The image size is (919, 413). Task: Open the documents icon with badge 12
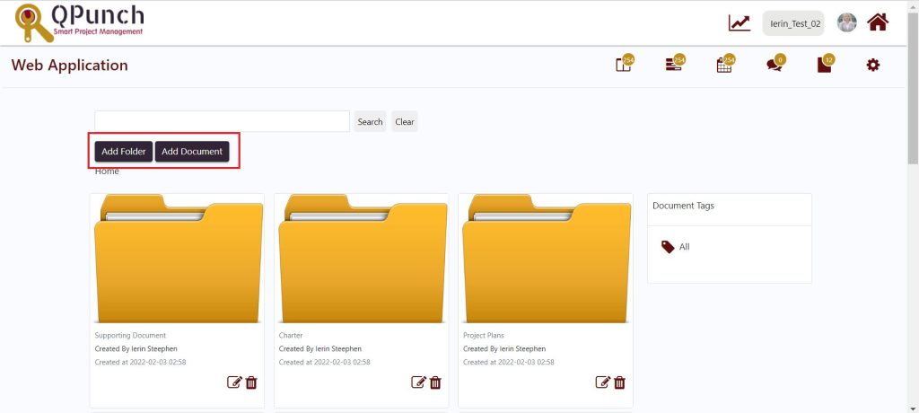coord(825,64)
